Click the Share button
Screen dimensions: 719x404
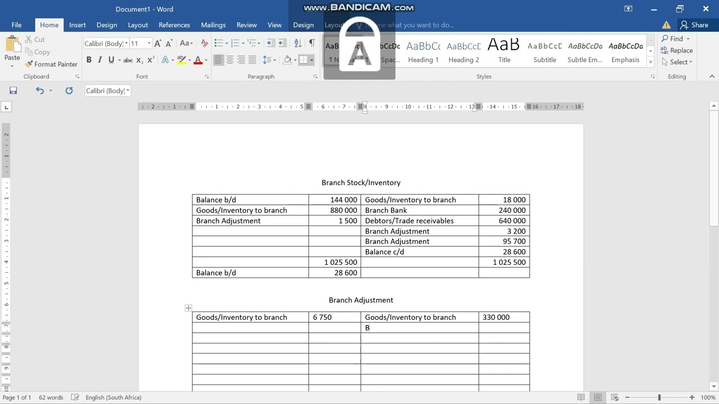click(694, 25)
